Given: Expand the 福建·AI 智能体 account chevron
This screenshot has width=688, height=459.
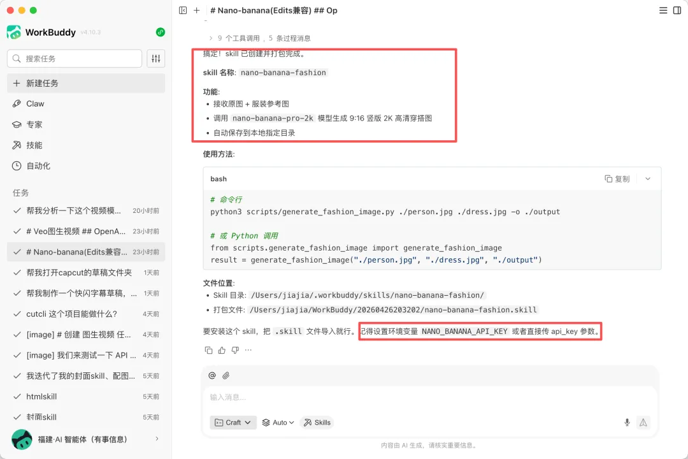Looking at the screenshot, I should [157, 439].
